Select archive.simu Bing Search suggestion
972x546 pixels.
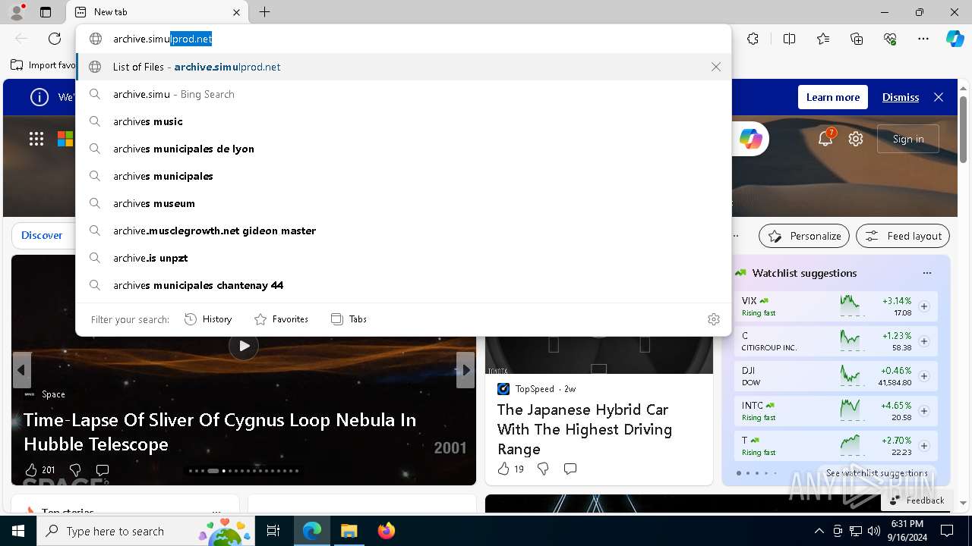point(403,94)
